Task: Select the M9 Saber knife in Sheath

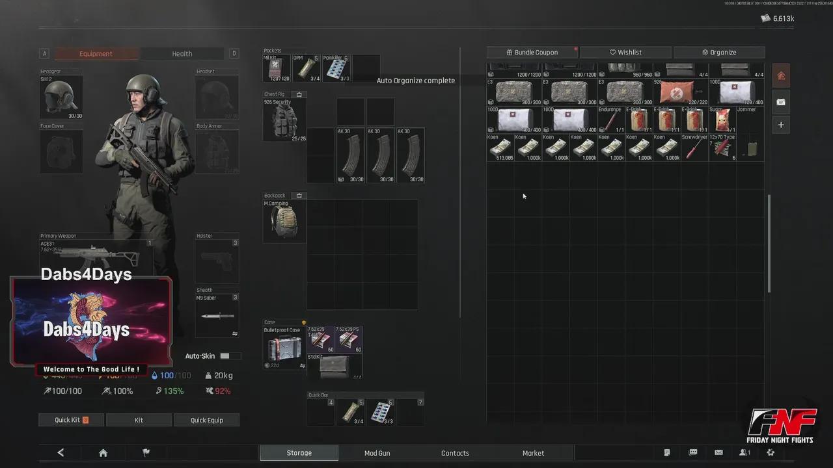Action: (x=217, y=316)
